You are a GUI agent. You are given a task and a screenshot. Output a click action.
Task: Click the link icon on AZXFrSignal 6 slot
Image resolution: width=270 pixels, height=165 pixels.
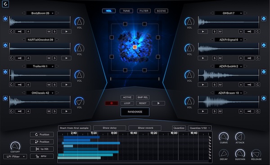(249, 58)
